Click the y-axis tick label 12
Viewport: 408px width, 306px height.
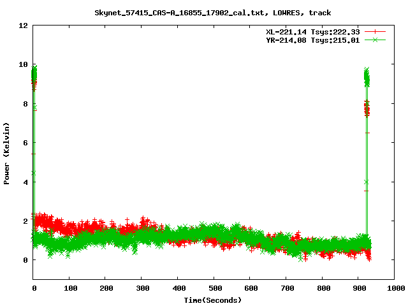pos(23,25)
